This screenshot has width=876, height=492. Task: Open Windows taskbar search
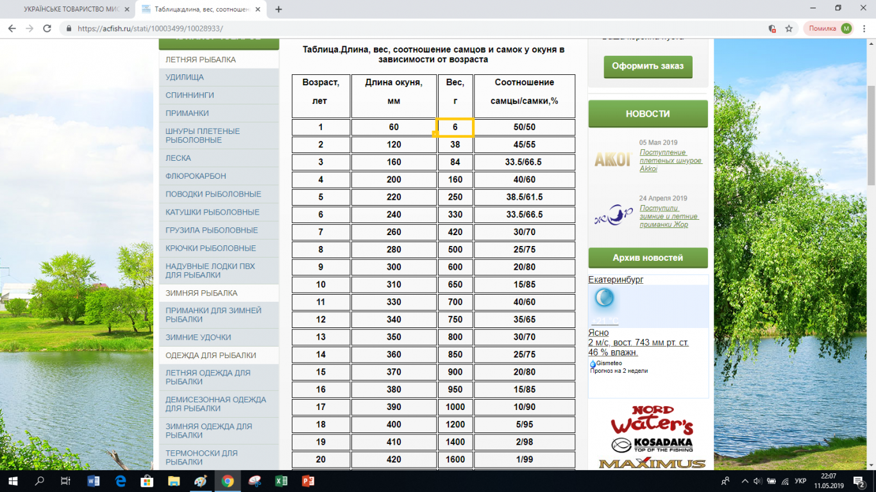[40, 480]
